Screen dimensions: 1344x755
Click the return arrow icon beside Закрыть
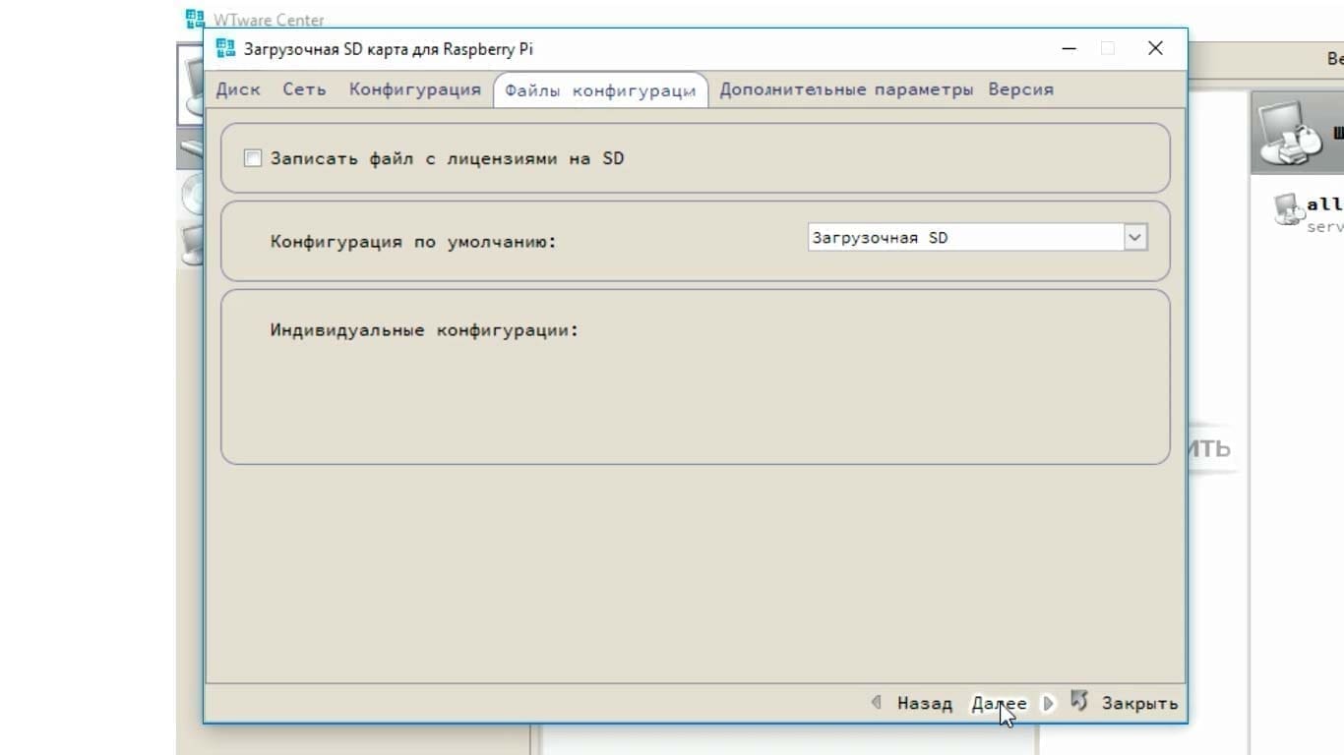pos(1079,701)
